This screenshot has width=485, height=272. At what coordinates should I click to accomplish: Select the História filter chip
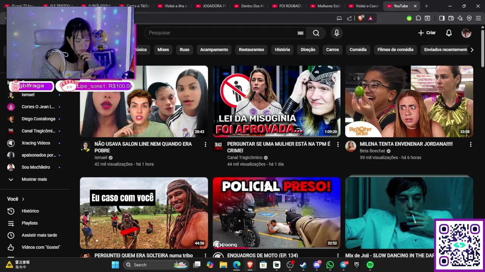click(282, 49)
